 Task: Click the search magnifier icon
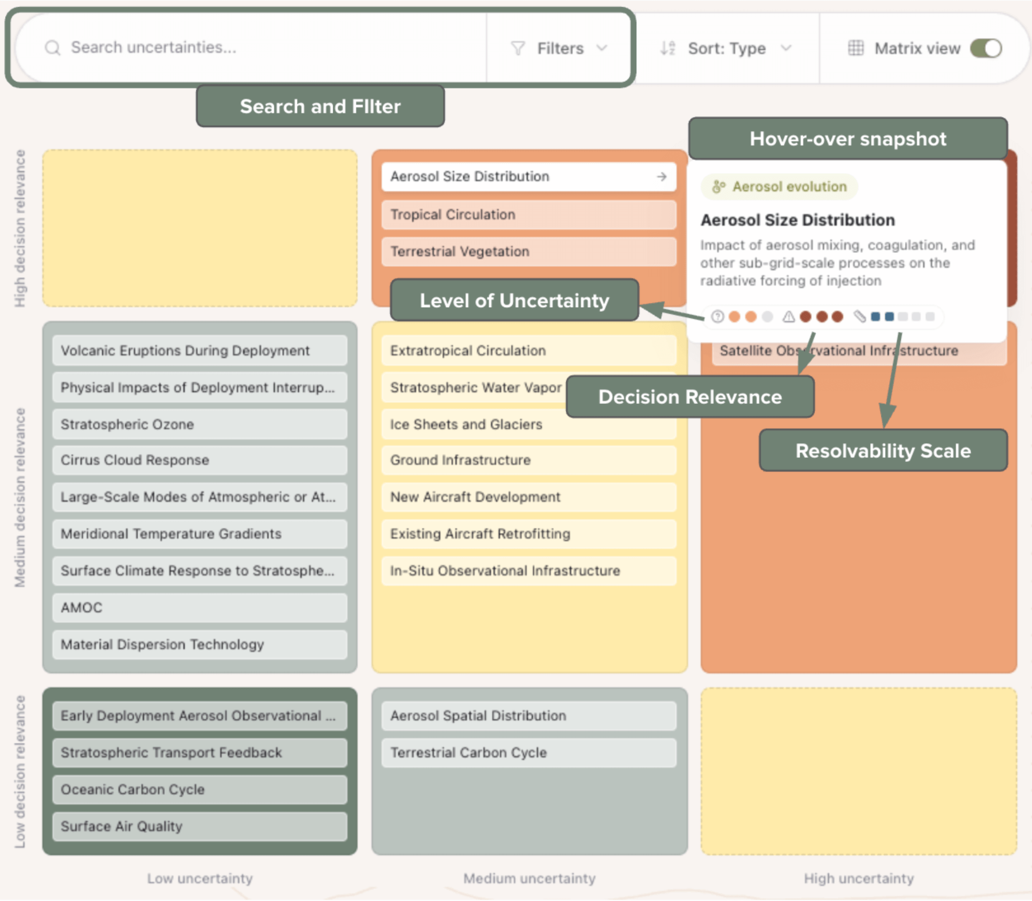point(52,48)
